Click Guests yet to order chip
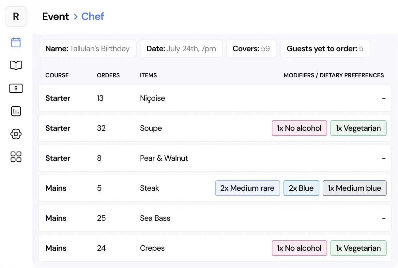The width and height of the screenshot is (398, 268). [x=325, y=49]
